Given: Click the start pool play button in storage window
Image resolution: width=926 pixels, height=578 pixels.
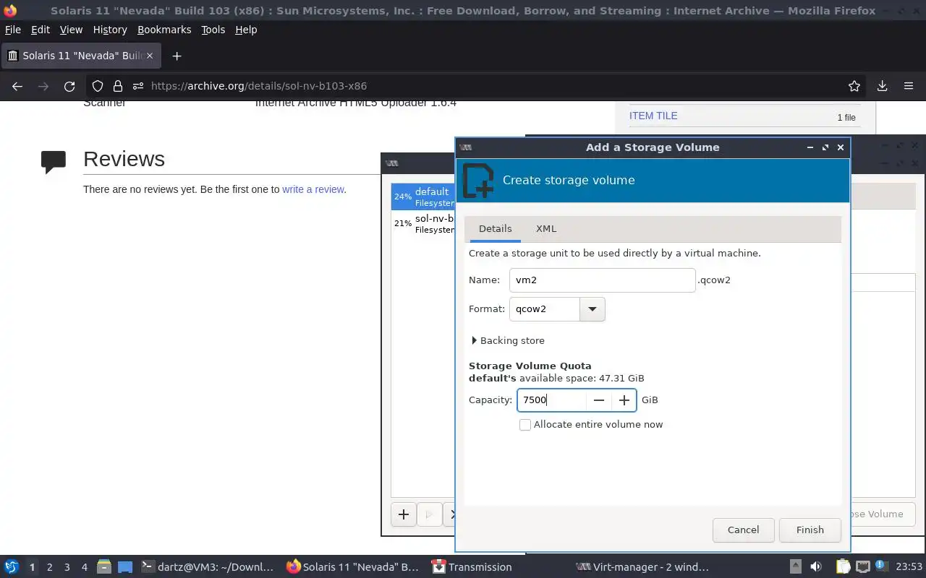Looking at the screenshot, I should click(429, 514).
